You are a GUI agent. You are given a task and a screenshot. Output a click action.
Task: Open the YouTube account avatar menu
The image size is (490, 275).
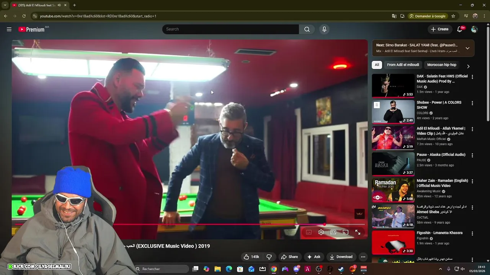click(x=474, y=29)
